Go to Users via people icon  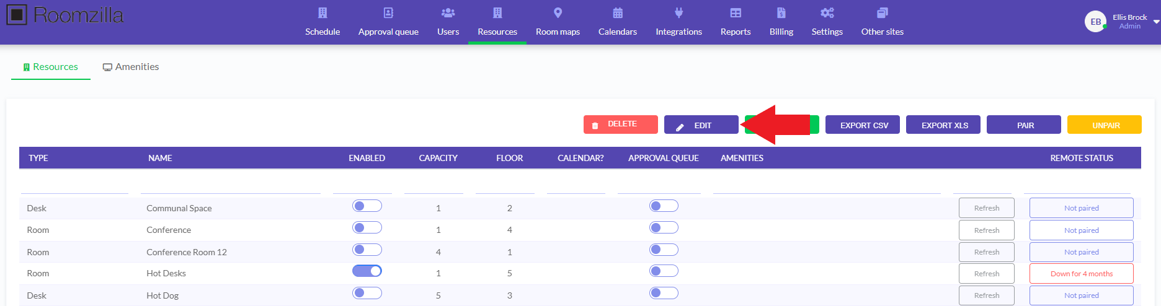(448, 13)
